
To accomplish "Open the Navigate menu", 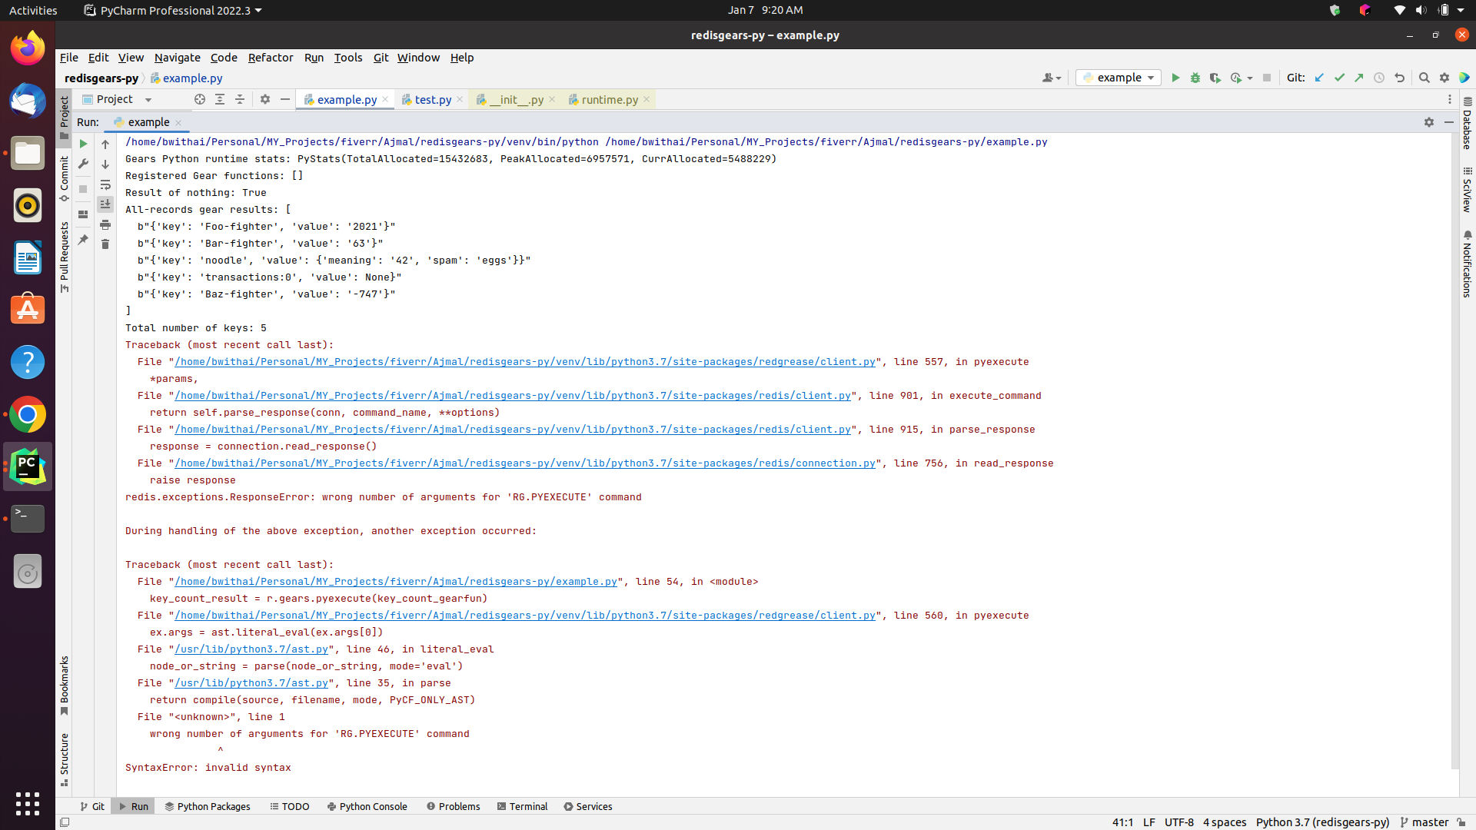I will (x=177, y=58).
